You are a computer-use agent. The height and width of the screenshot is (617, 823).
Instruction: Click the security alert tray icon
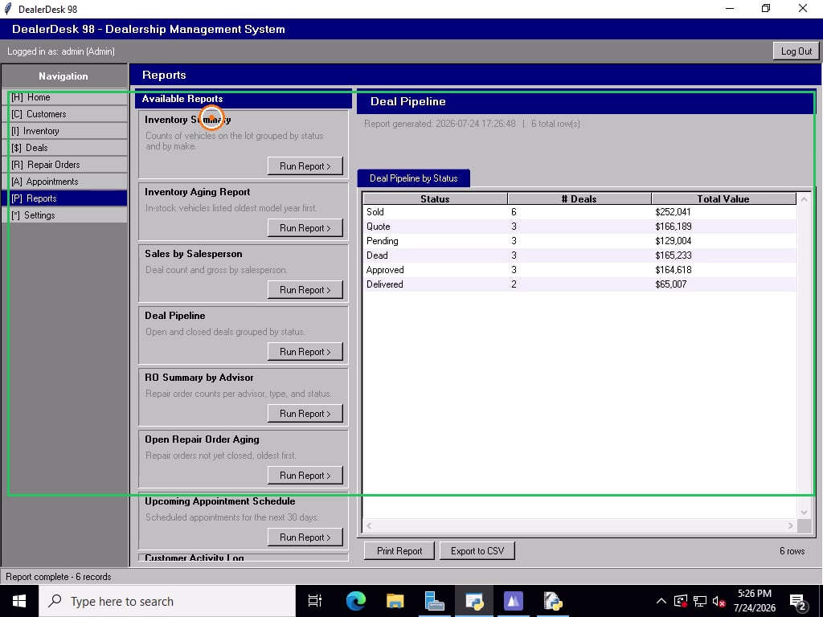point(681,602)
